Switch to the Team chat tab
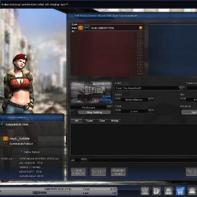Screen dimensions: 197x197 (x=89, y=121)
